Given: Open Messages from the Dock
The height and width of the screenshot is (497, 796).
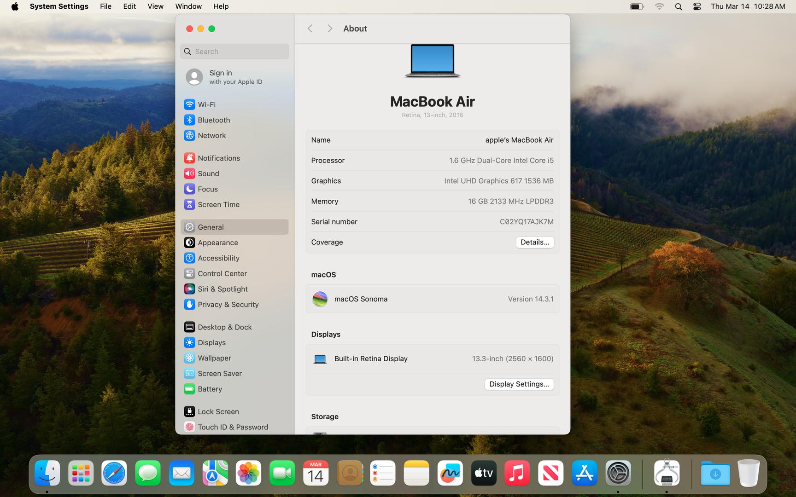Looking at the screenshot, I should click(x=148, y=473).
